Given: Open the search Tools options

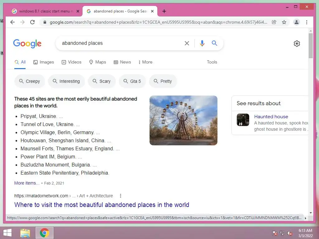Looking at the screenshot, I should [x=212, y=62].
